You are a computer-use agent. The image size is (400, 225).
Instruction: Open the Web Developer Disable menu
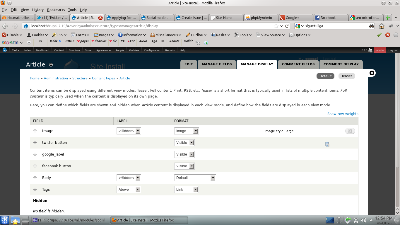12,35
